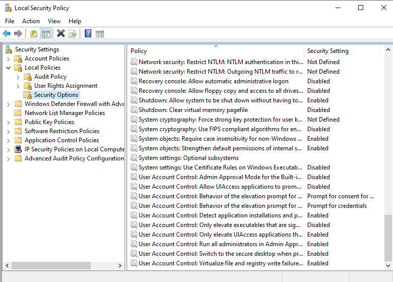
Task: Open the Help menu
Action: pos(75,21)
